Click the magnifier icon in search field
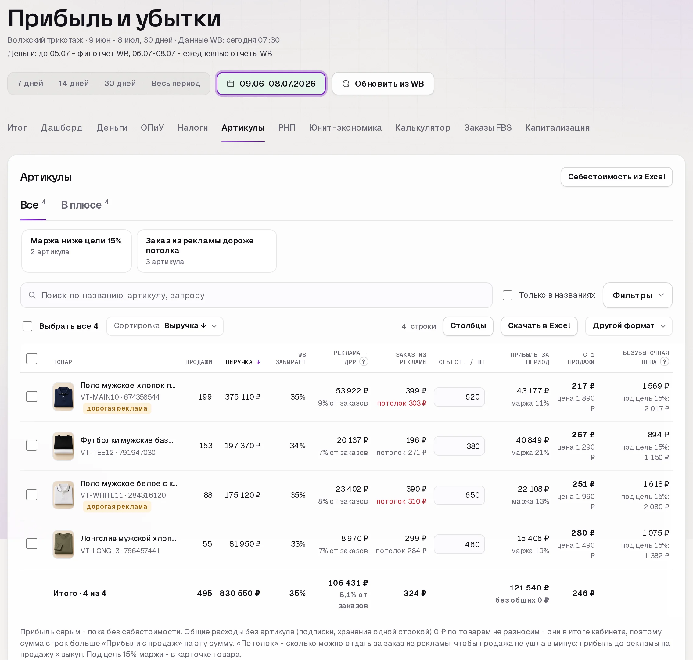This screenshot has width=693, height=660. 32,295
